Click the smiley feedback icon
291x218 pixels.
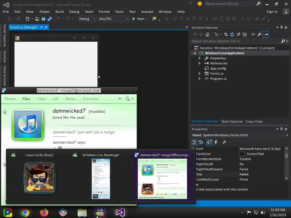click(200, 4)
